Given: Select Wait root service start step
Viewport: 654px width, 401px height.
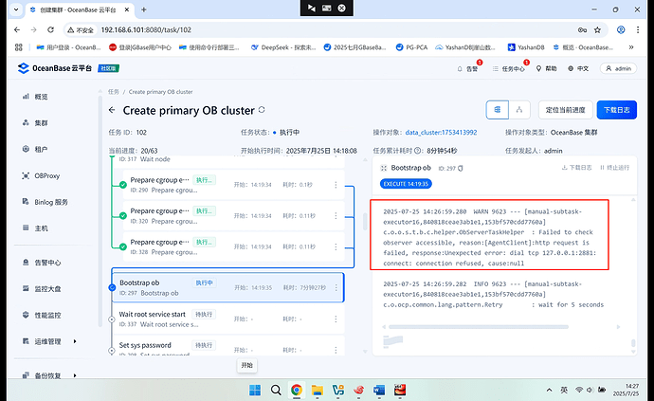Looking at the screenshot, I should pyautogui.click(x=227, y=319).
